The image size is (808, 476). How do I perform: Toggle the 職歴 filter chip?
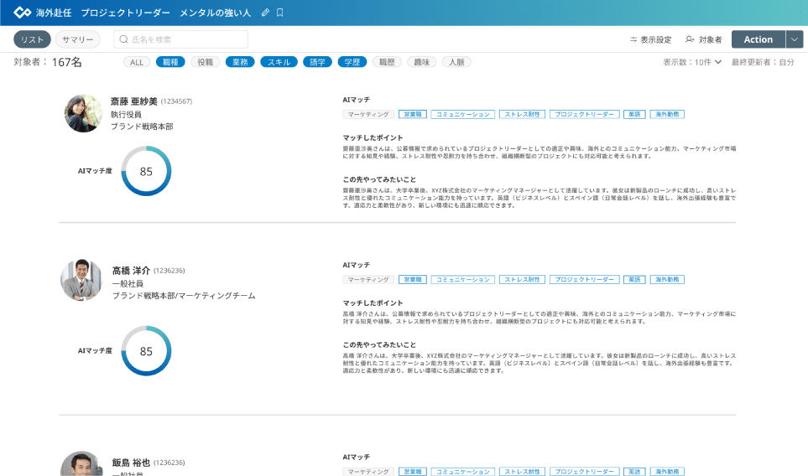[387, 62]
